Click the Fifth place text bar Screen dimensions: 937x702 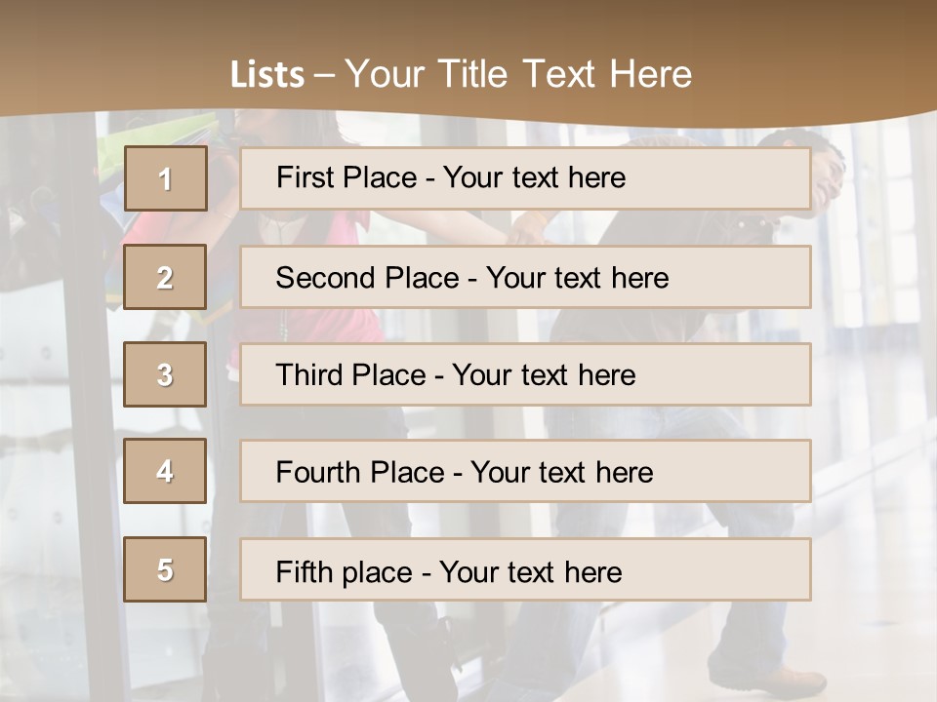[526, 569]
